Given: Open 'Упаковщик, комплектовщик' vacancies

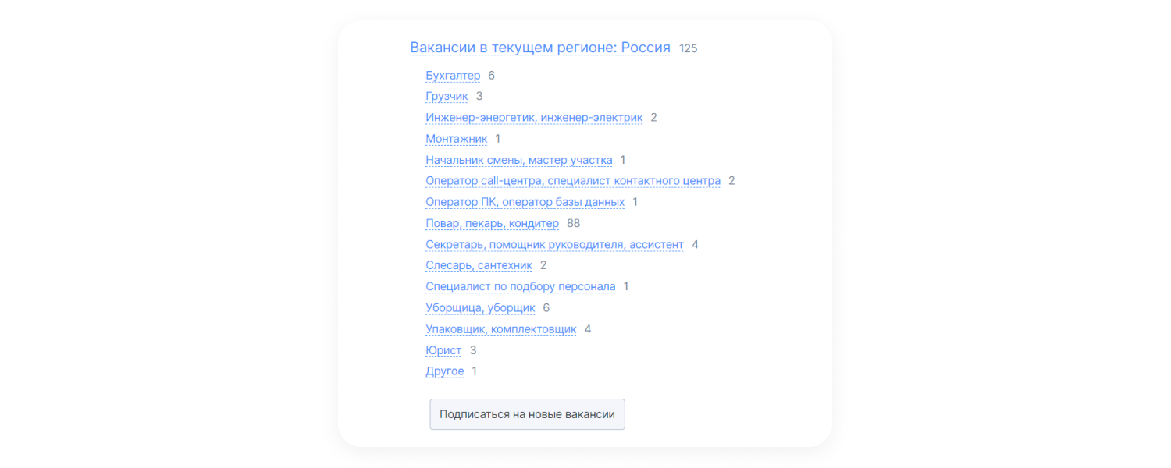Looking at the screenshot, I should pos(500,329).
